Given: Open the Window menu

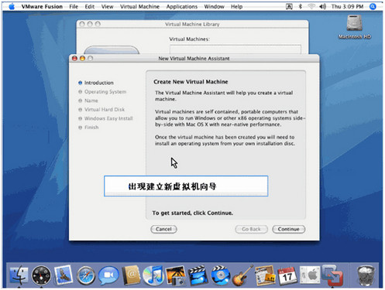Looking at the screenshot, I should point(214,7).
